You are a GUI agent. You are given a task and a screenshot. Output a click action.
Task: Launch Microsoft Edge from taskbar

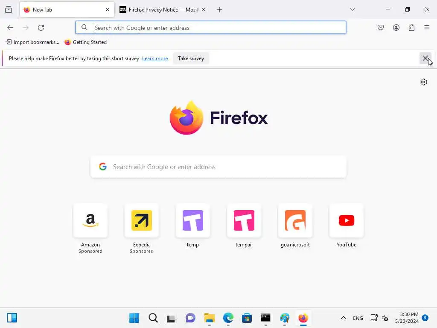tap(228, 318)
